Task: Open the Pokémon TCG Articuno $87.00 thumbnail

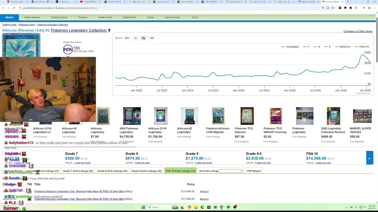Action: (x=247, y=116)
